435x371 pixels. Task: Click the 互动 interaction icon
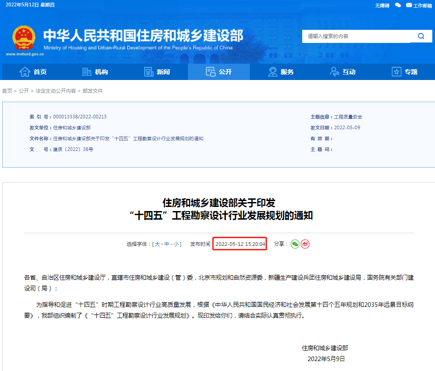pos(334,72)
